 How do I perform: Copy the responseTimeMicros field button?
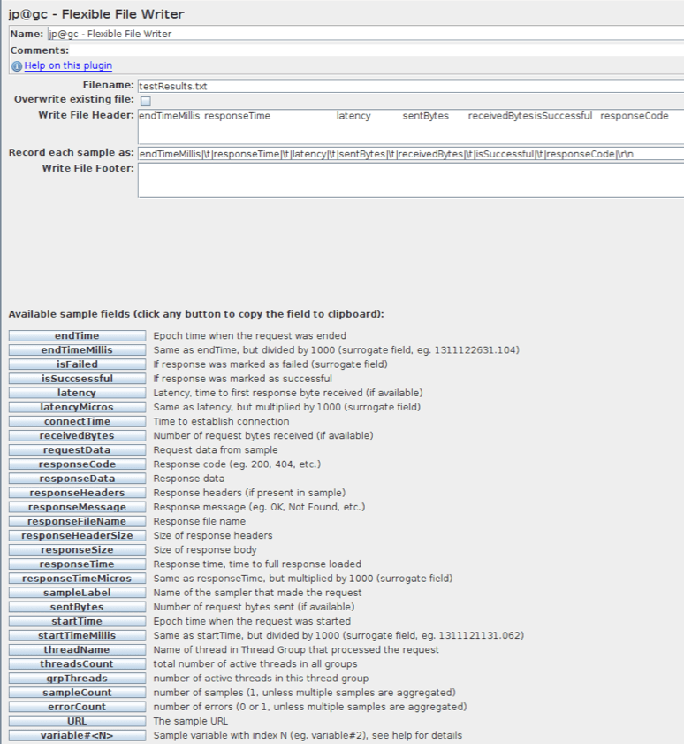tap(77, 579)
